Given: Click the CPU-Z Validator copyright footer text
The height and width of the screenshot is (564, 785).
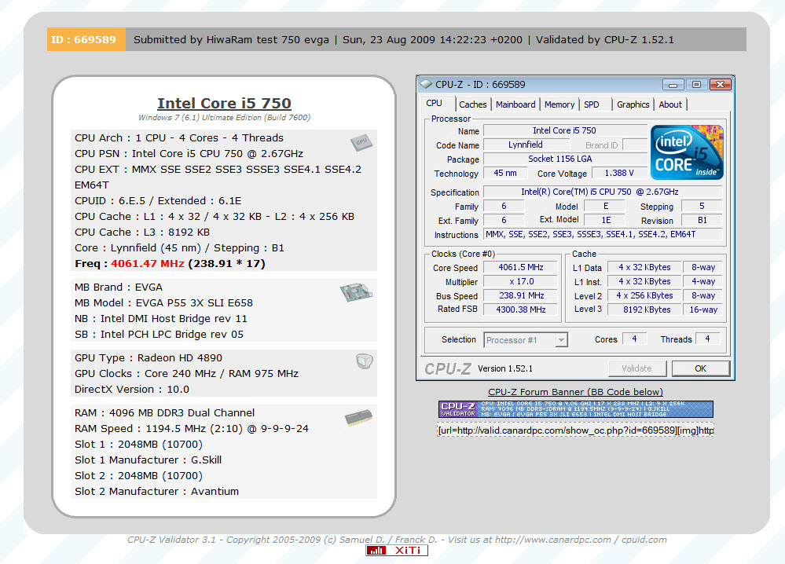Looking at the screenshot, I should (397, 540).
